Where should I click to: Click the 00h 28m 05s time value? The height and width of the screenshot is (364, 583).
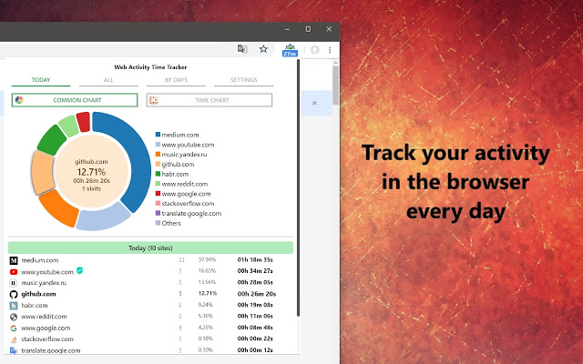pos(255,282)
